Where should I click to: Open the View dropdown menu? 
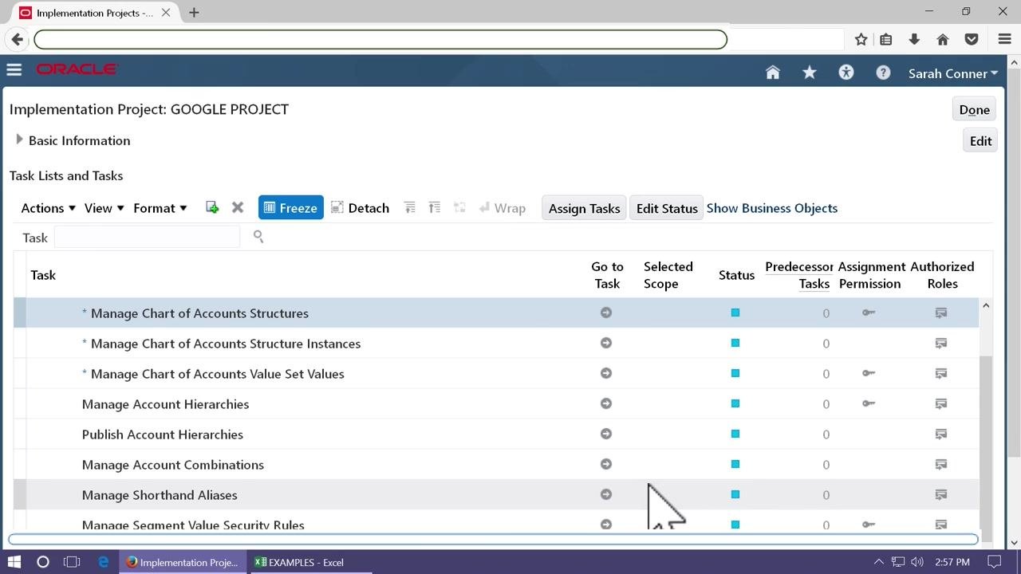[x=104, y=207]
